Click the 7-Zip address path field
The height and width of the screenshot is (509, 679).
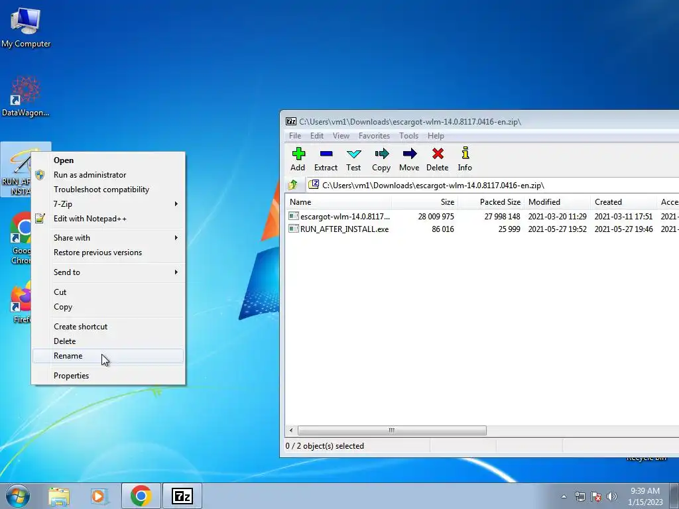pyautogui.click(x=493, y=186)
